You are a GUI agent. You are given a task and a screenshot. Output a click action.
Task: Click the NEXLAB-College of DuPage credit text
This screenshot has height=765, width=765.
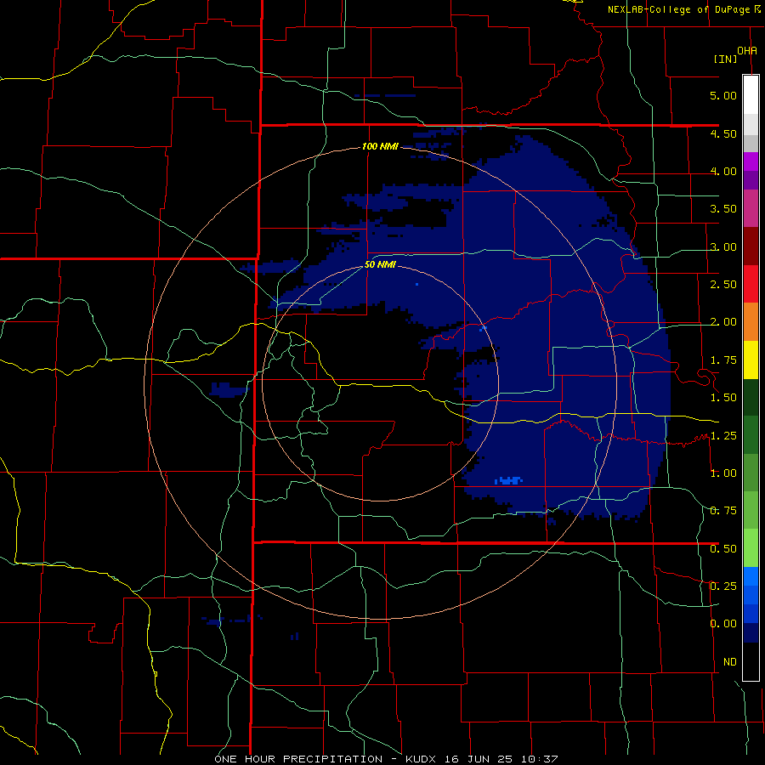pyautogui.click(x=678, y=9)
